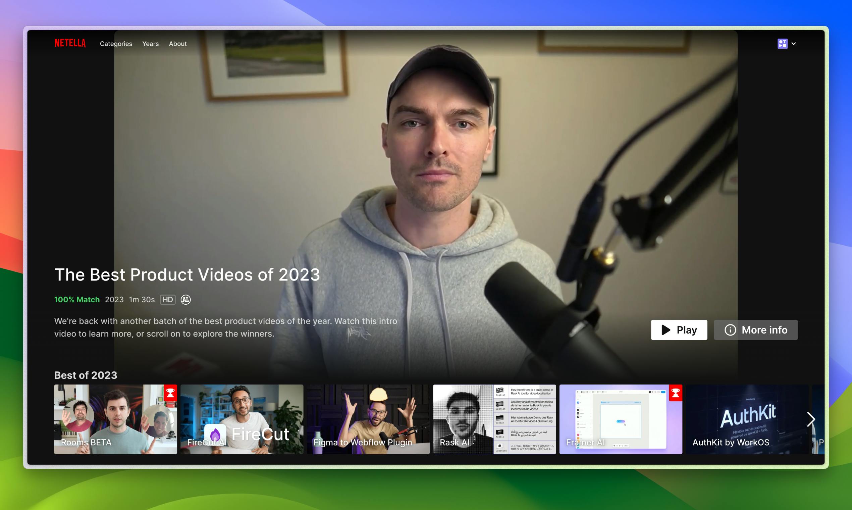The image size is (852, 510).
Task: Click trophy badge on Framer AI
Action: pyautogui.click(x=676, y=393)
